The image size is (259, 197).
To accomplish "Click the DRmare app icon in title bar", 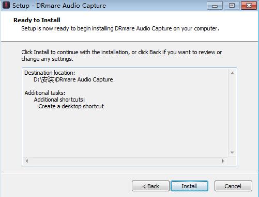I will 6,5.
